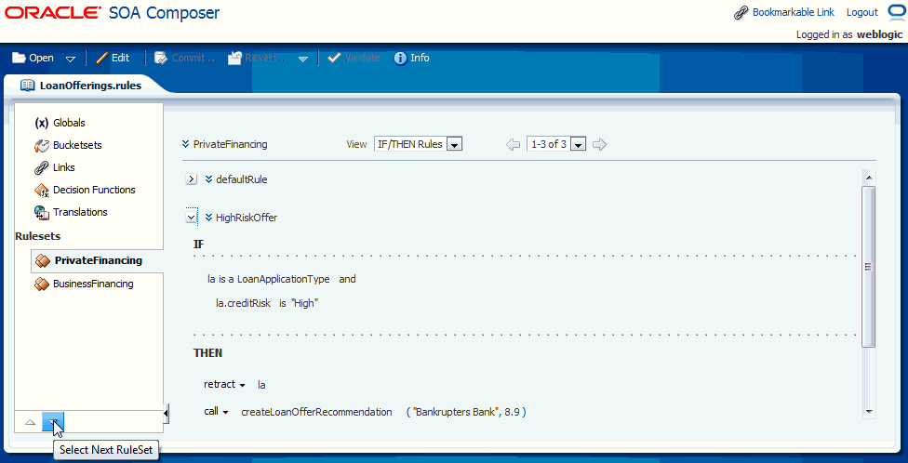The width and height of the screenshot is (908, 463).
Task: Click the scrollbar down arrow in rules
Action: [x=869, y=411]
